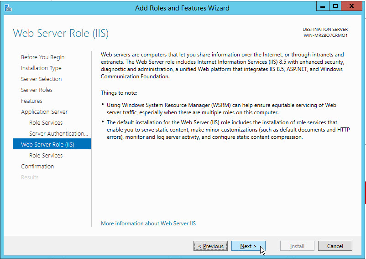The height and width of the screenshot is (259, 366).
Task: Go to the Before You Begin step
Action: (x=42, y=57)
